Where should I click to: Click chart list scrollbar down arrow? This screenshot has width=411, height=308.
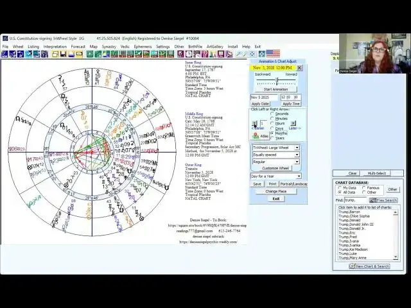point(396,257)
